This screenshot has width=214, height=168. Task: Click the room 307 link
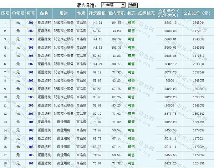point(31,64)
